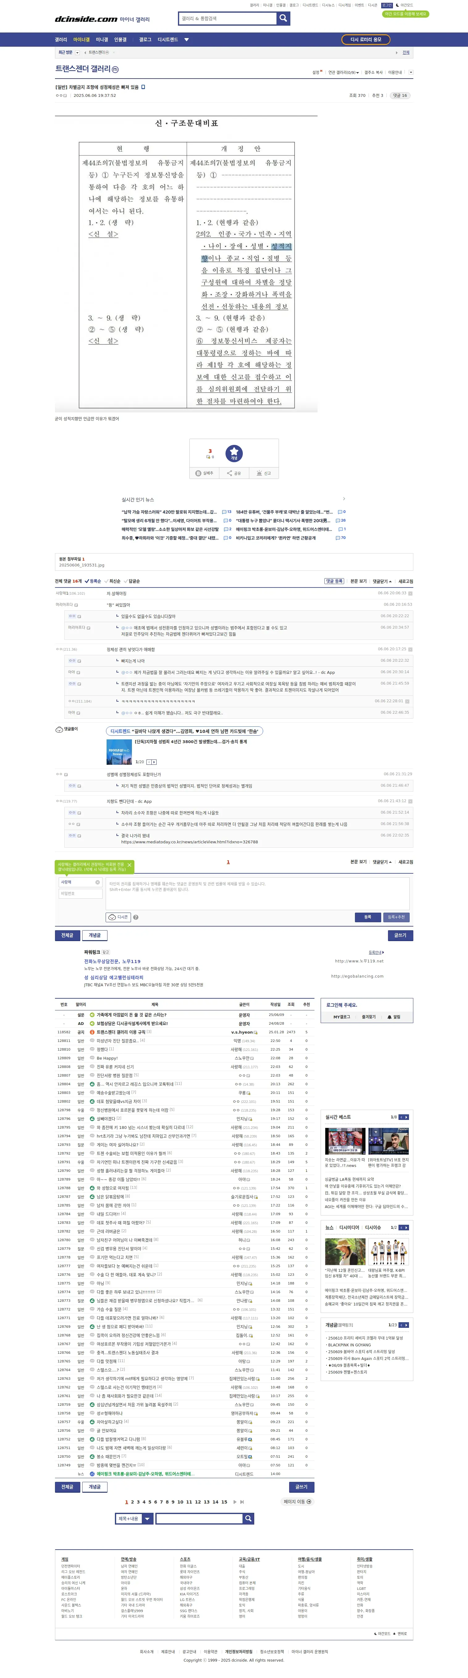This screenshot has height=1678, width=468.
Task: Click the mobile icon beside post title
Action: click(x=144, y=87)
